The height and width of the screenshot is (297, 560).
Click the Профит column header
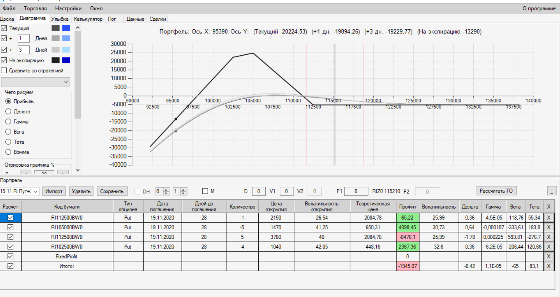click(x=408, y=206)
